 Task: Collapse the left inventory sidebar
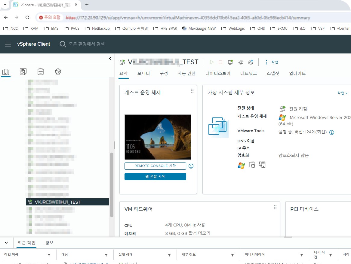tap(110, 59)
